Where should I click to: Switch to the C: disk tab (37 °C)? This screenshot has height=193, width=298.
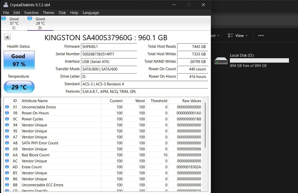[x=14, y=23]
